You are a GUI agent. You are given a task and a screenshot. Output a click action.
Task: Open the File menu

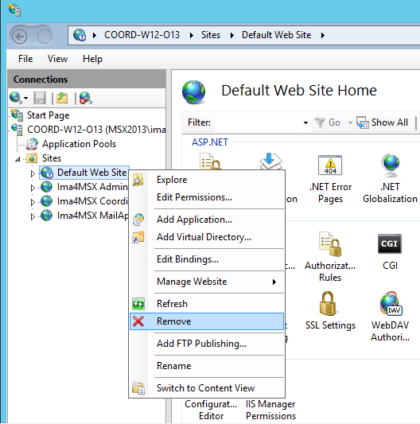tap(25, 59)
